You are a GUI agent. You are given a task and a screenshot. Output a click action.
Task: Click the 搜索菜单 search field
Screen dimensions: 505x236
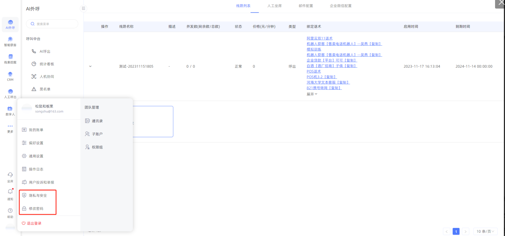pyautogui.click(x=52, y=24)
